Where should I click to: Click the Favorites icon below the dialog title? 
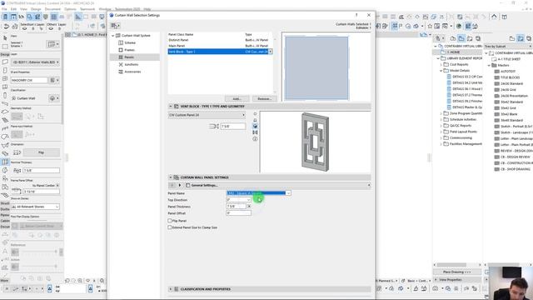pyautogui.click(x=115, y=26)
